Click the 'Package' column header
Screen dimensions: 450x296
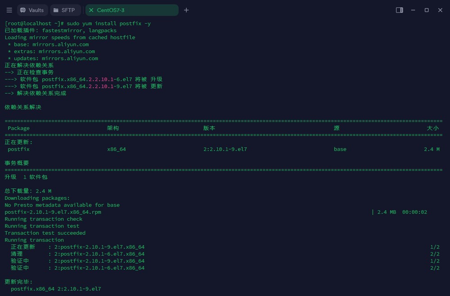18,128
